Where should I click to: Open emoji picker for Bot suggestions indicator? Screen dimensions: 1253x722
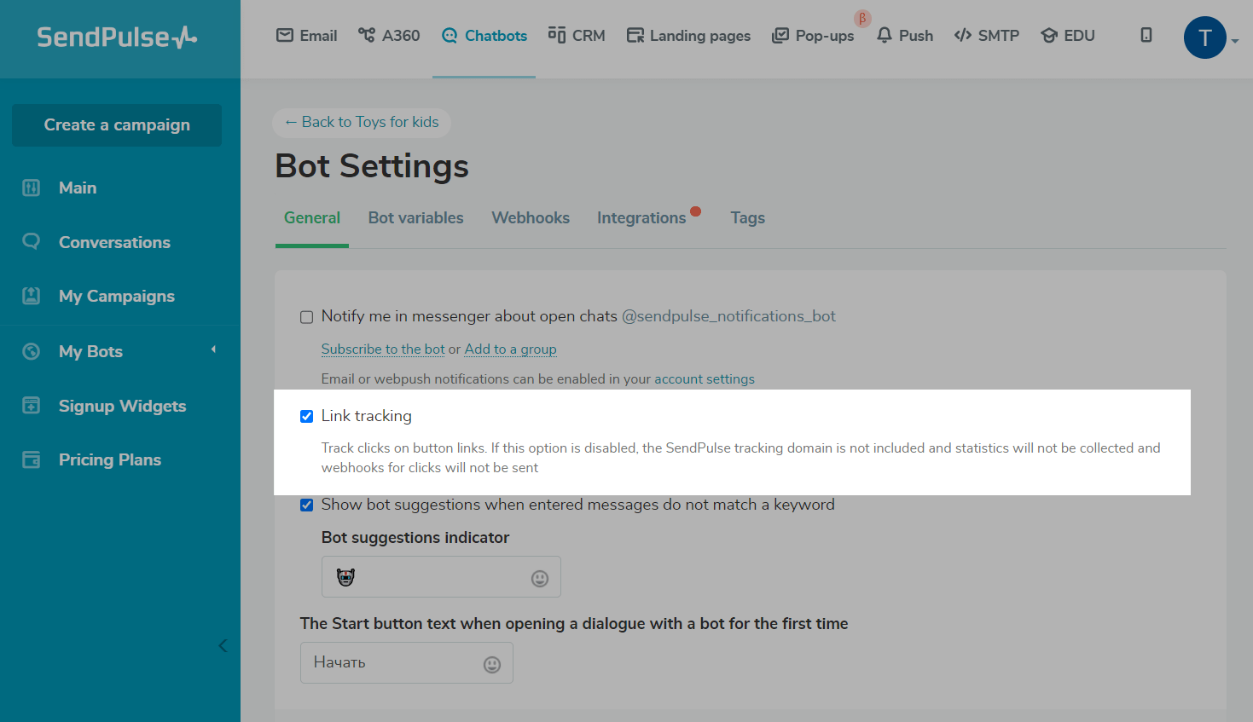(539, 579)
